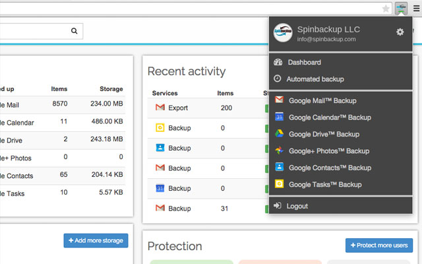The width and height of the screenshot is (422, 264).
Task: Click the yellow Tasks icon in popup menu
Action: 279,183
